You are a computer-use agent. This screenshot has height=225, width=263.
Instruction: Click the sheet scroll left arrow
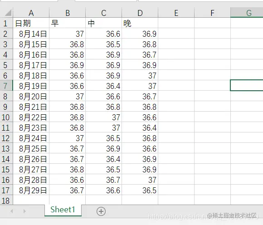12,211
